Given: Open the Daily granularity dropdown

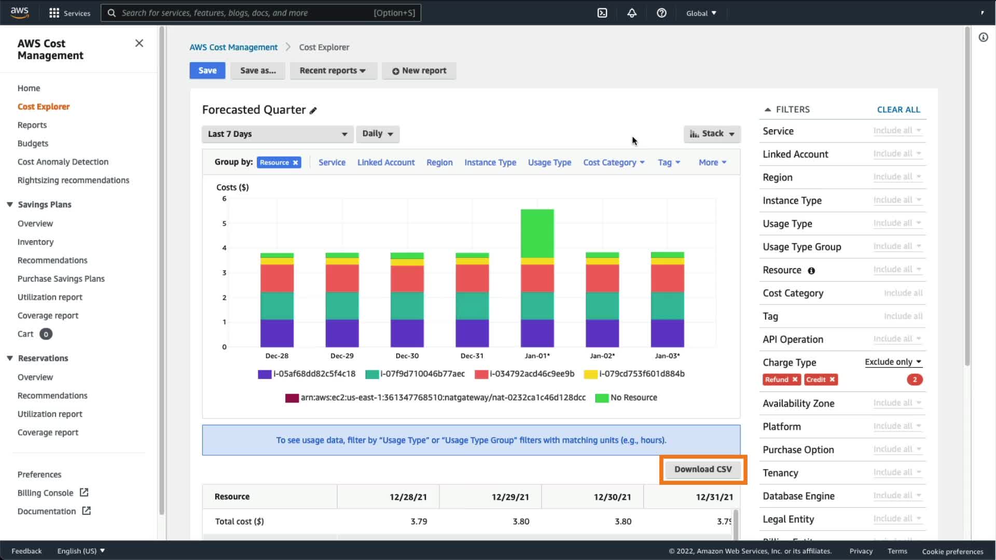Looking at the screenshot, I should [378, 134].
